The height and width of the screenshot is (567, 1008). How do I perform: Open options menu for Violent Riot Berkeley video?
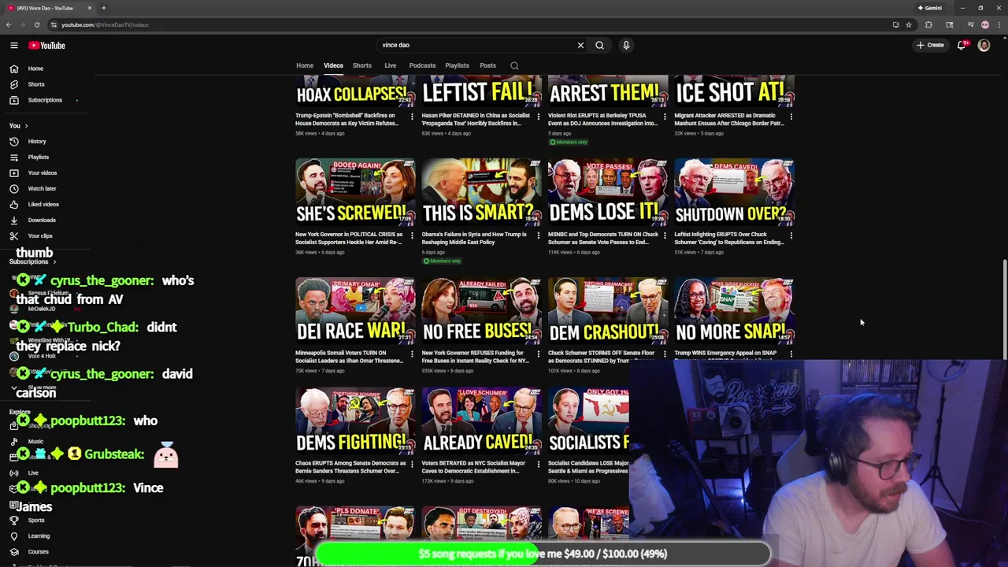[665, 117]
